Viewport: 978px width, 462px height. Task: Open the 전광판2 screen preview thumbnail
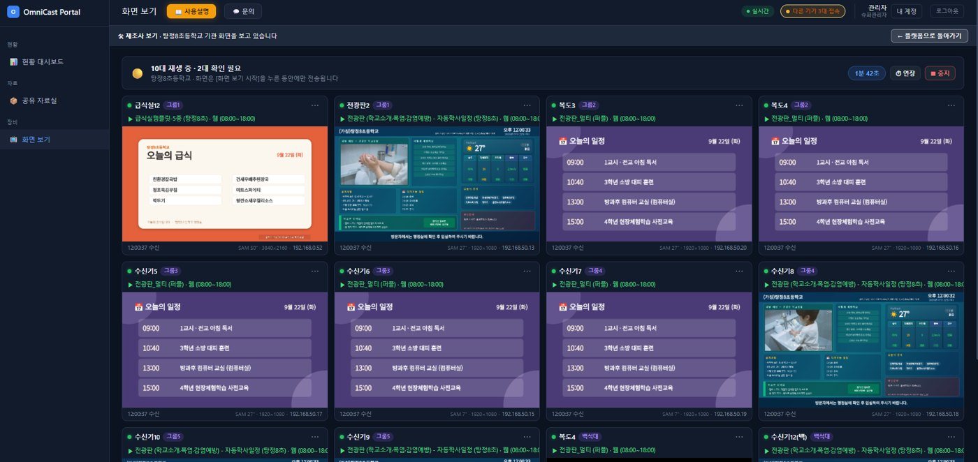pos(437,184)
